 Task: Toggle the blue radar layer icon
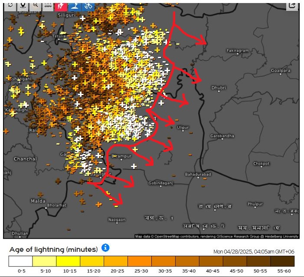pyautogui.click(x=75, y=7)
